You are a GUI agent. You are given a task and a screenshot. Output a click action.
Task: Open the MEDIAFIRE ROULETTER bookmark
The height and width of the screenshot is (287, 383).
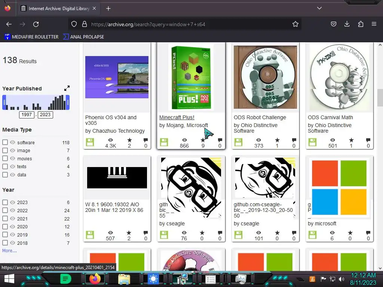click(x=31, y=37)
